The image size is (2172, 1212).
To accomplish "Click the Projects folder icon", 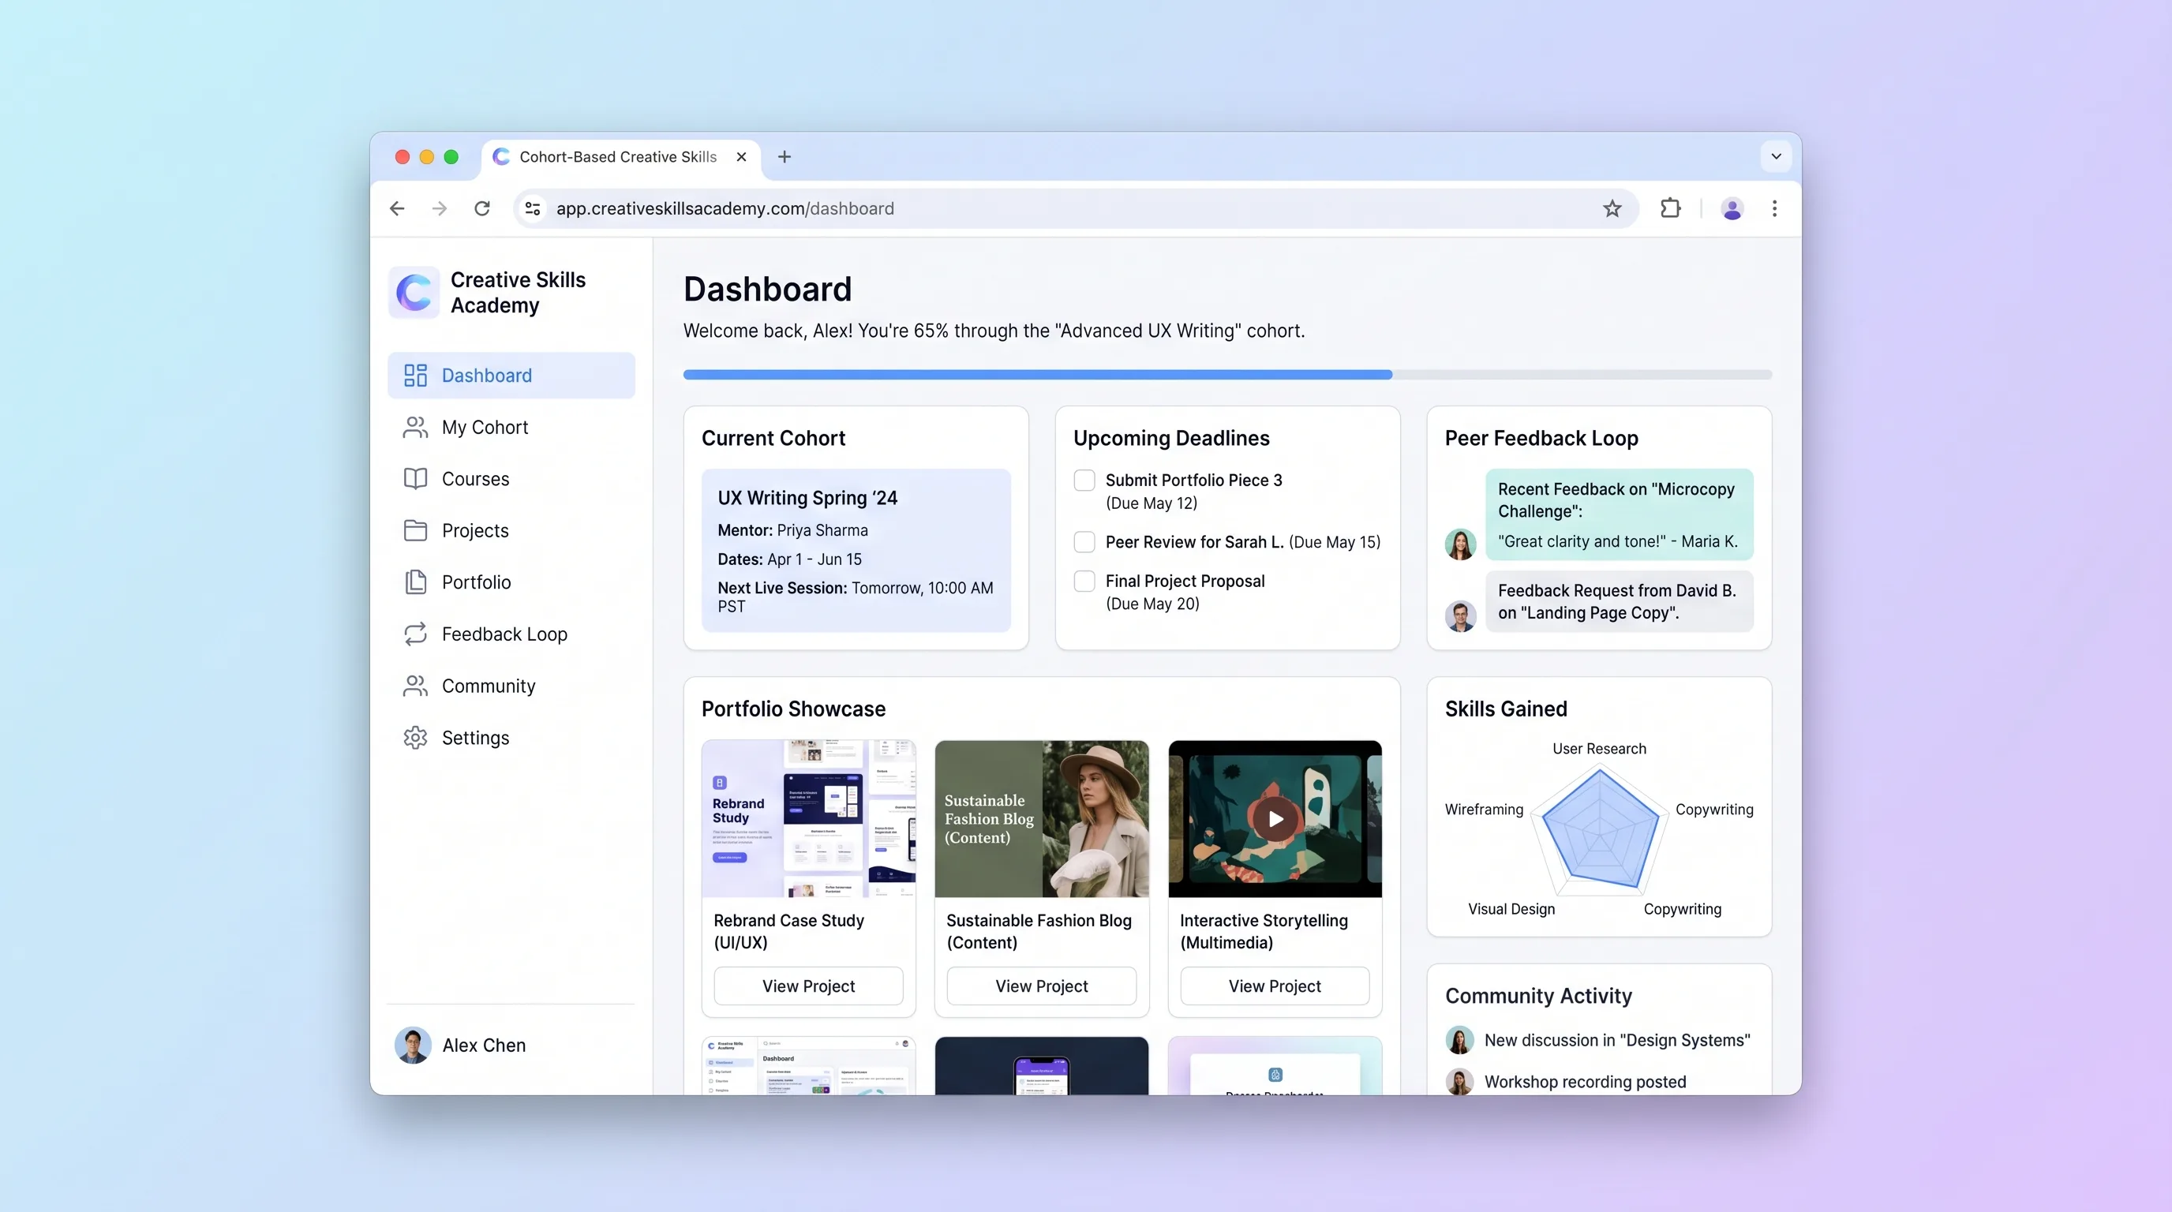I will pos(415,530).
